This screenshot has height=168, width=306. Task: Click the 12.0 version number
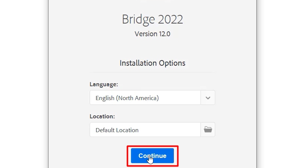click(165, 34)
